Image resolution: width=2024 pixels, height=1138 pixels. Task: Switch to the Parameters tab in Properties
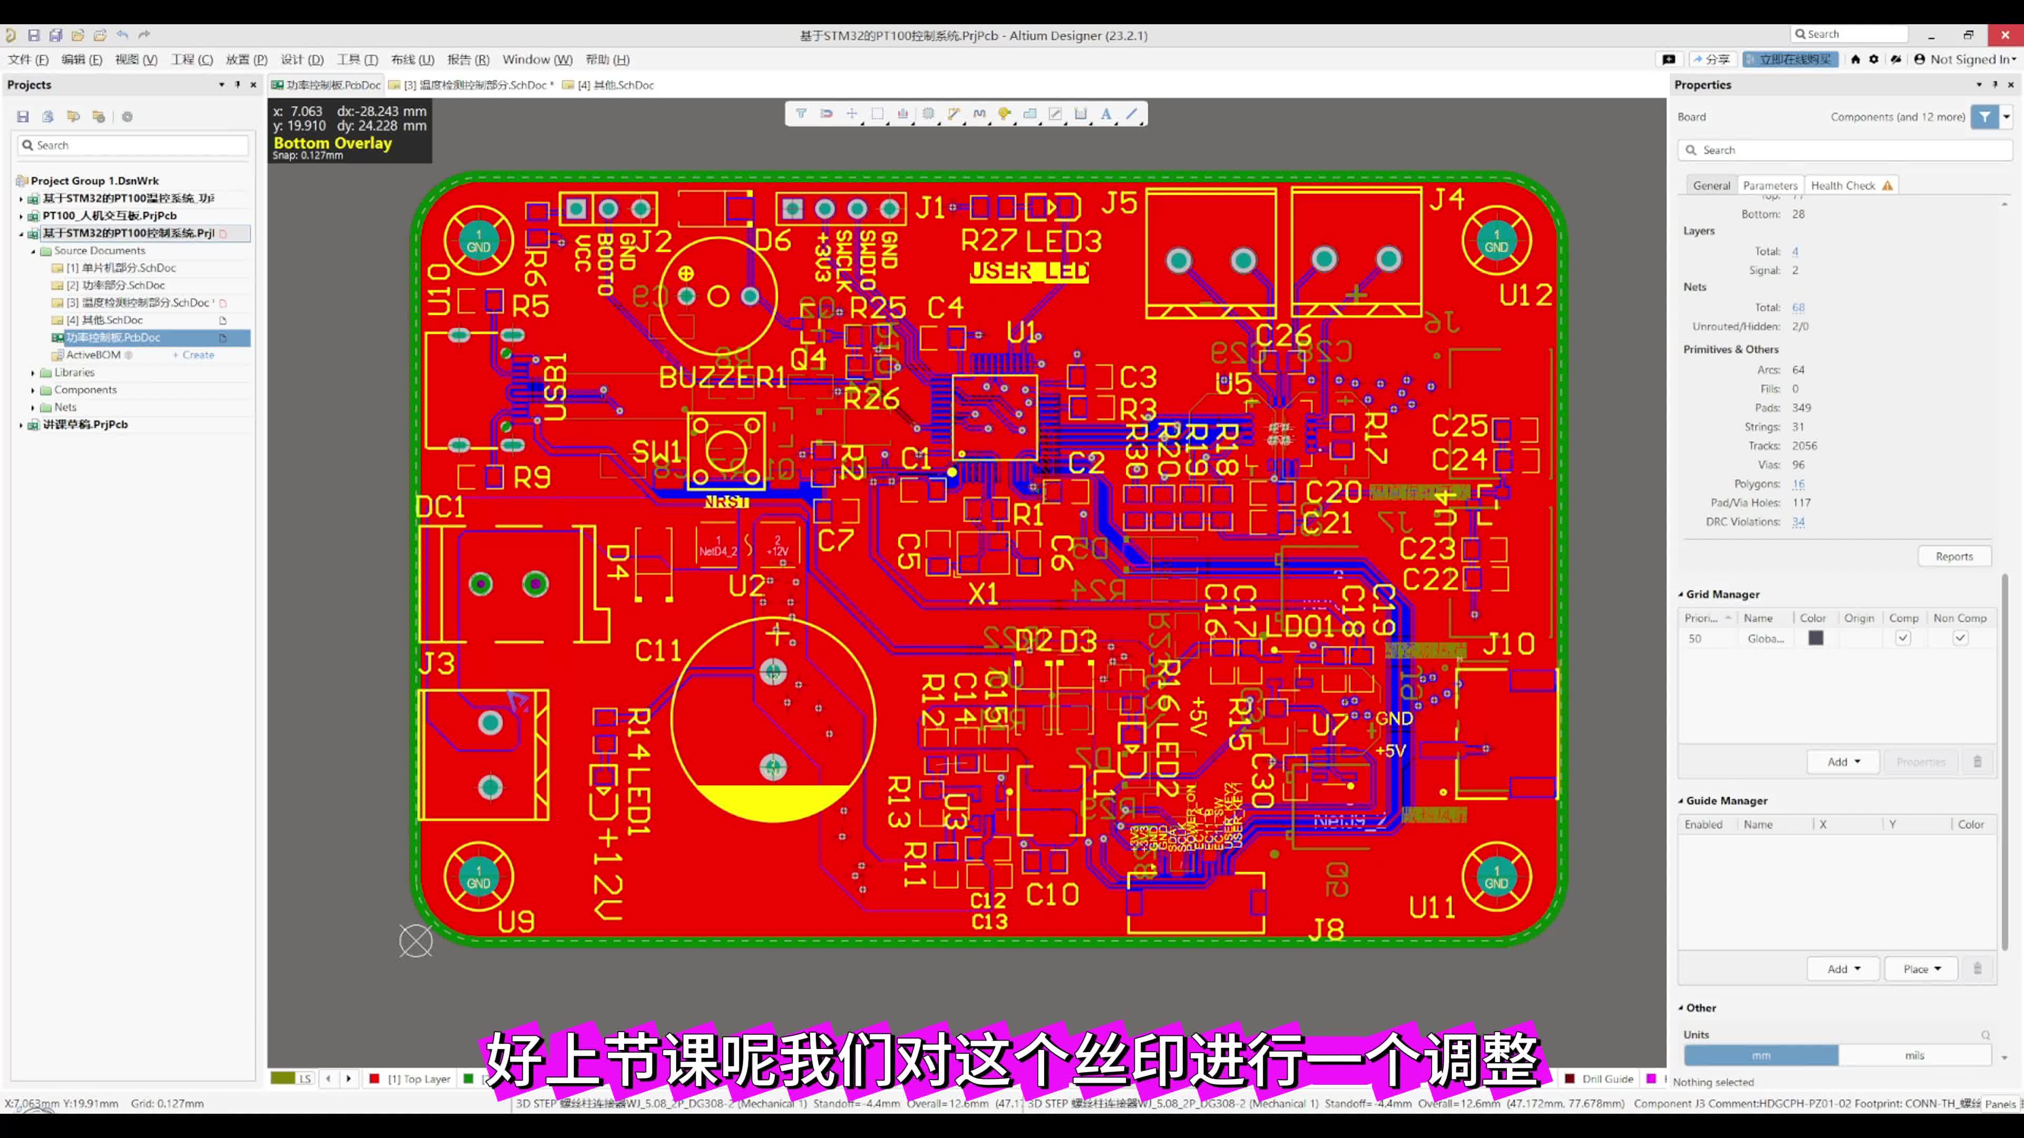[x=1769, y=184]
